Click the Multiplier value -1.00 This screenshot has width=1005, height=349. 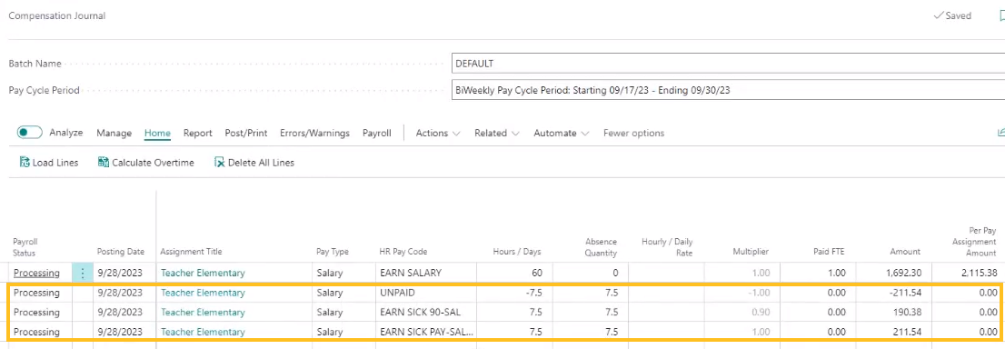[758, 293]
